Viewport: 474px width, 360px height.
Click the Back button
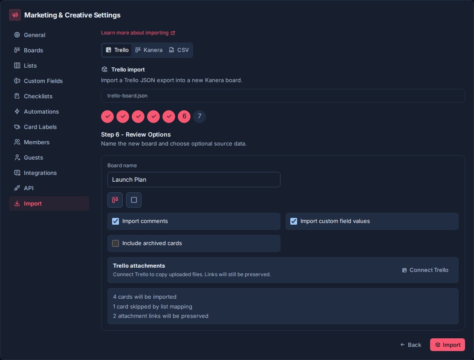(x=410, y=345)
